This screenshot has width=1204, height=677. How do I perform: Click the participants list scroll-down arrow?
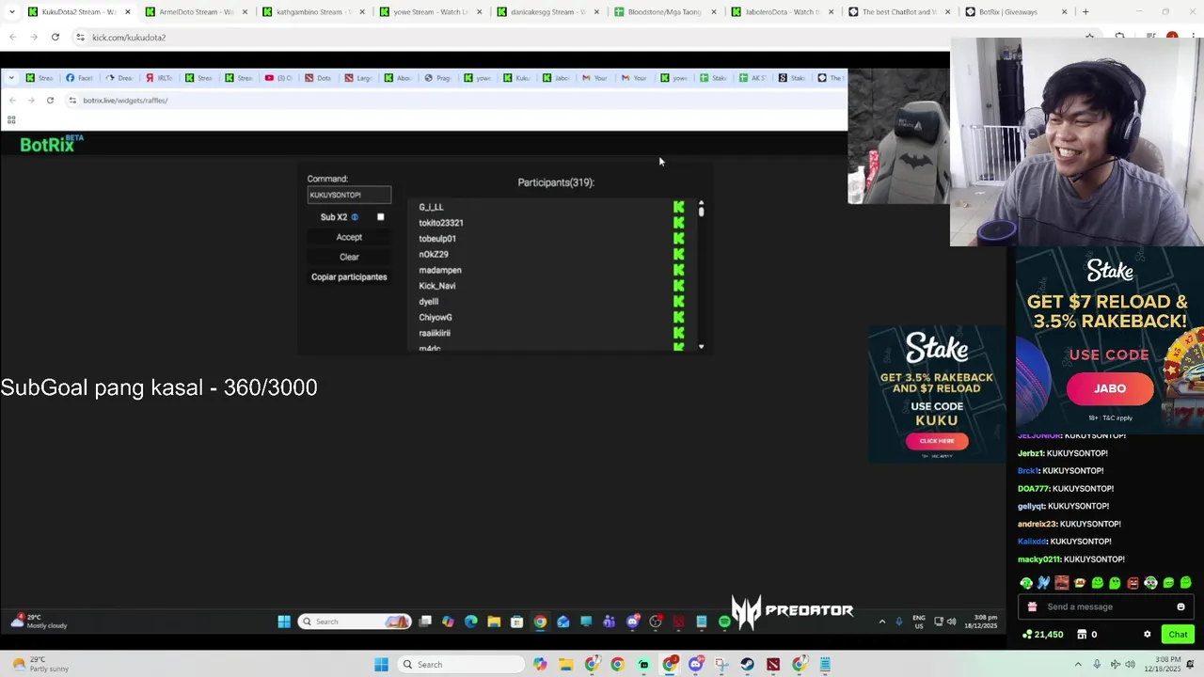click(x=701, y=347)
